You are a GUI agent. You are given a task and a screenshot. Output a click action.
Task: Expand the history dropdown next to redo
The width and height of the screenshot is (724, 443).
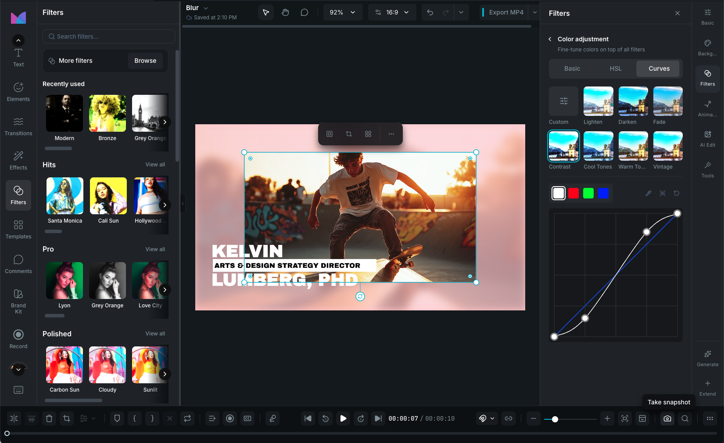461,12
